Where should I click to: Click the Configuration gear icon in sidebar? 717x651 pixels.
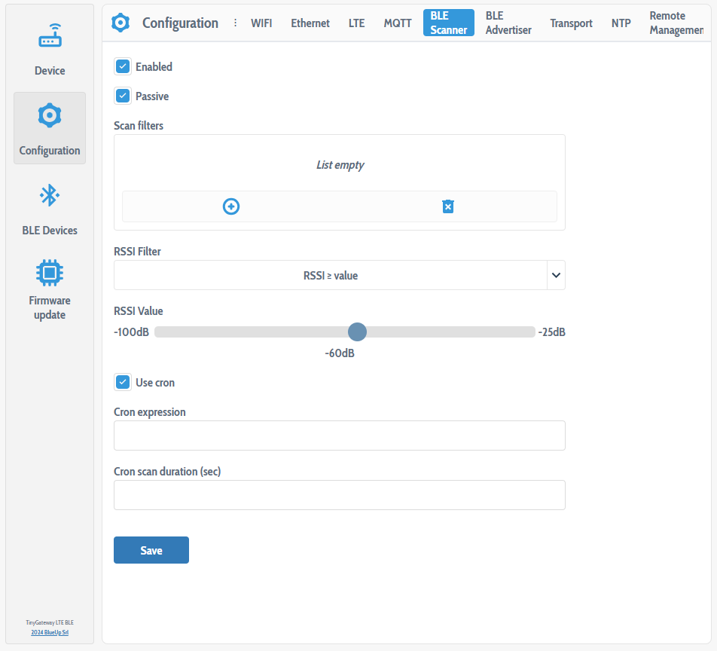coord(50,116)
